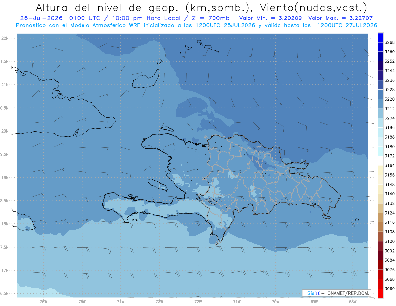
Task: Click the 22N latitude axis label
Action: pyautogui.click(x=5, y=38)
